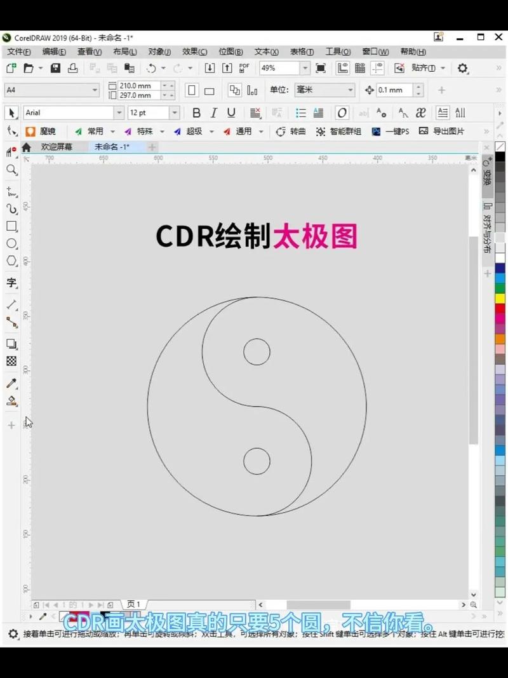
Task: Switch to the 欢迎屏幕 tab
Action: click(56, 146)
